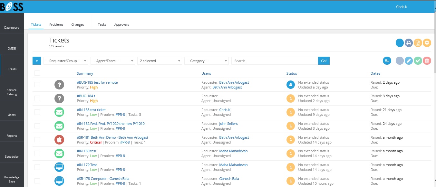Switch to the Changes tab
The height and width of the screenshot is (187, 436).
pos(78,24)
